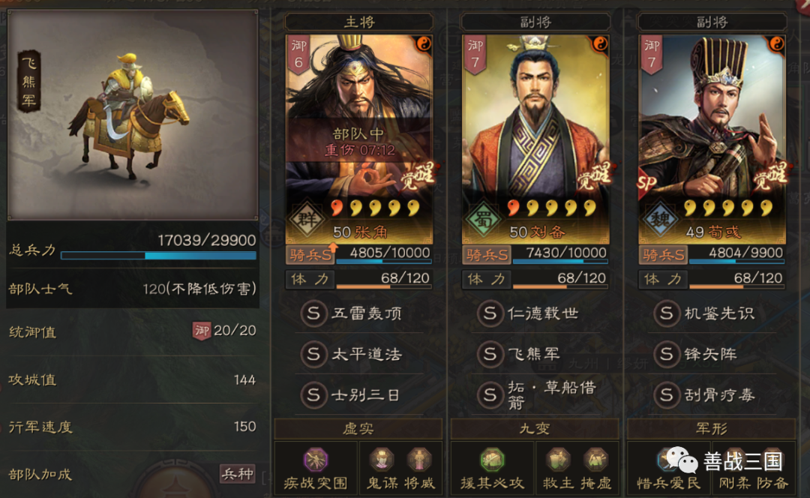Tap the 将威 tactic icon
This screenshot has width=810, height=498.
tap(419, 460)
